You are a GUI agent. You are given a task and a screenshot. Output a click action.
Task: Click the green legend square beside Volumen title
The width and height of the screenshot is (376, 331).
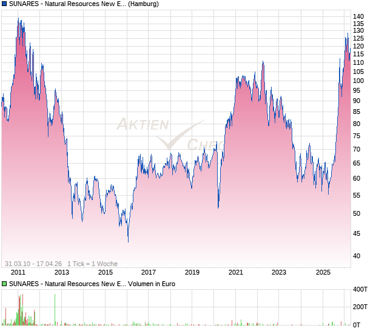(4, 284)
